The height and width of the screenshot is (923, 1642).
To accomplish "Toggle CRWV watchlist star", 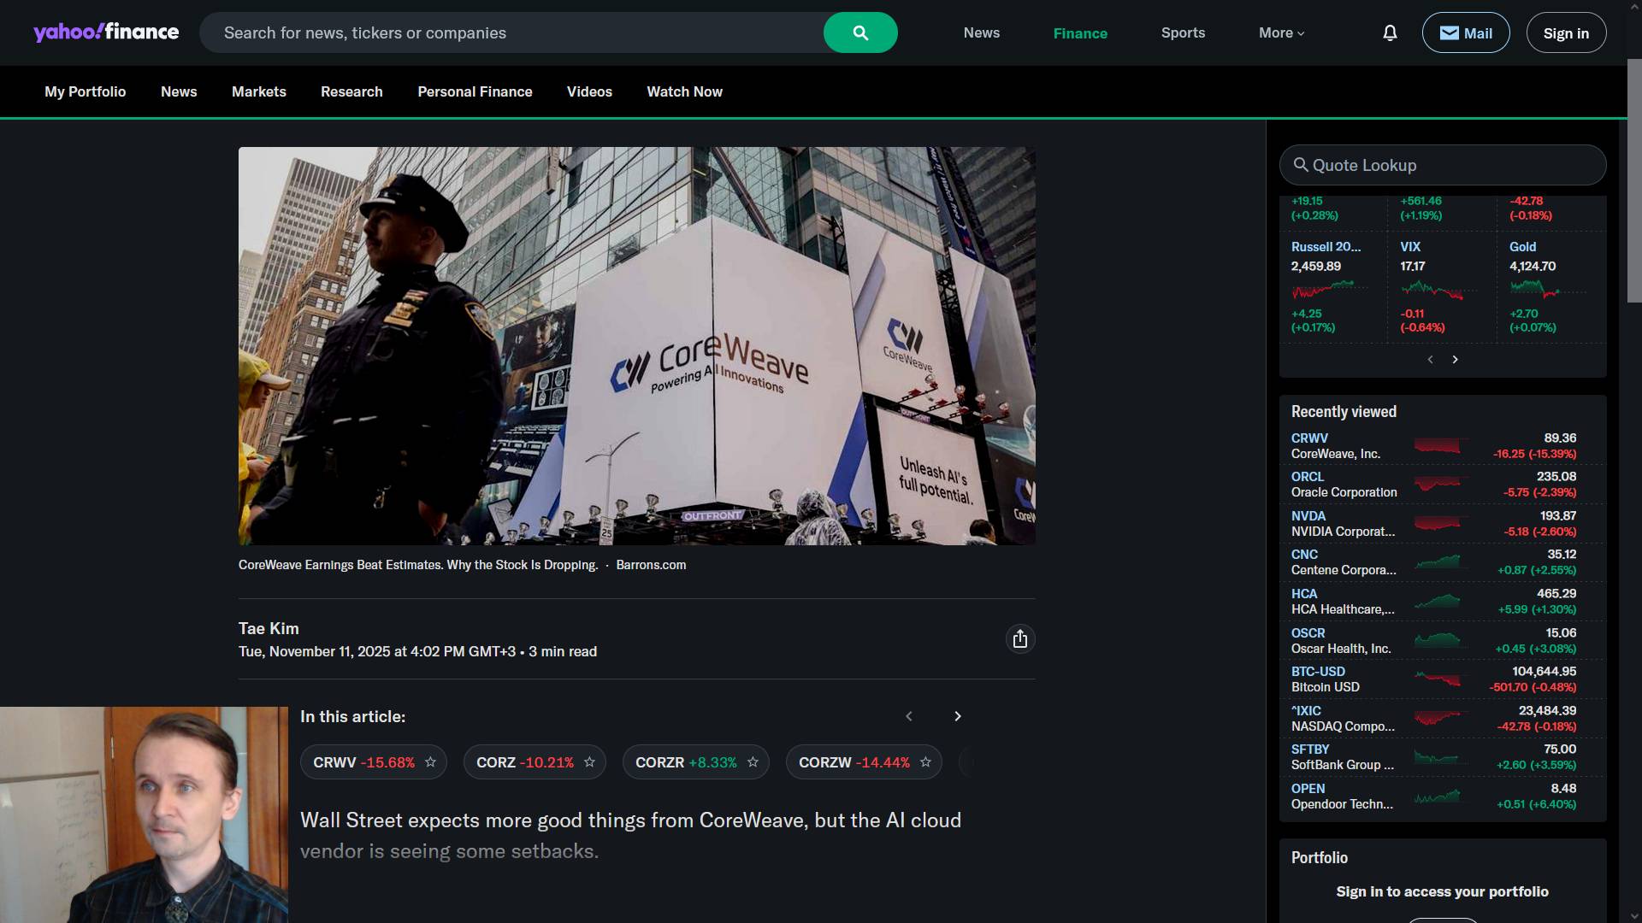I will pyautogui.click(x=430, y=762).
